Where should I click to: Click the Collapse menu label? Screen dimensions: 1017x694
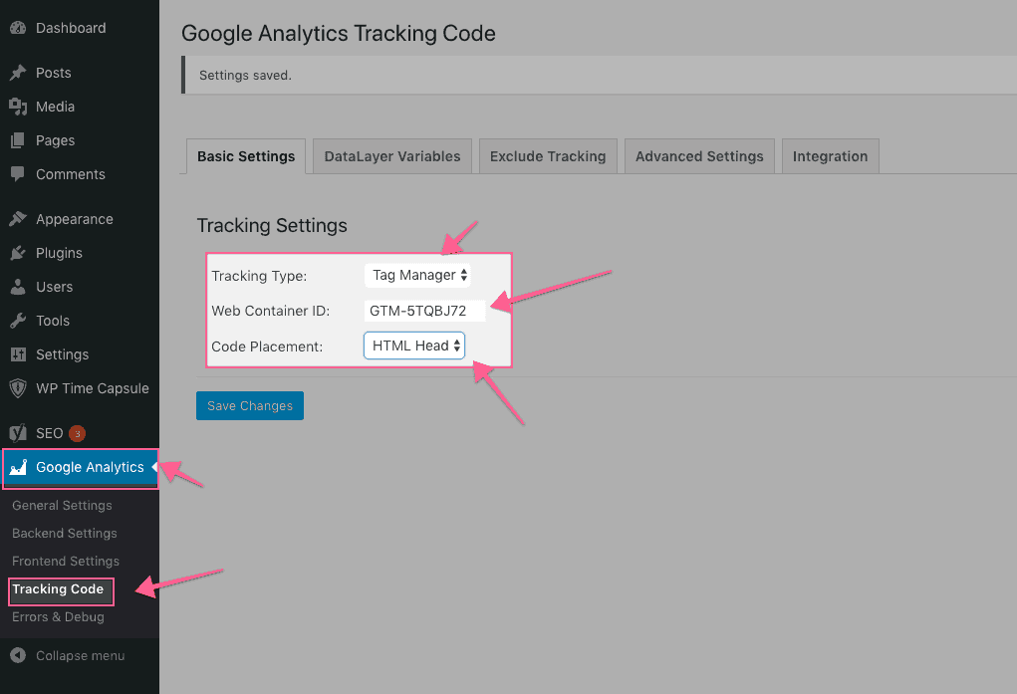click(x=80, y=656)
